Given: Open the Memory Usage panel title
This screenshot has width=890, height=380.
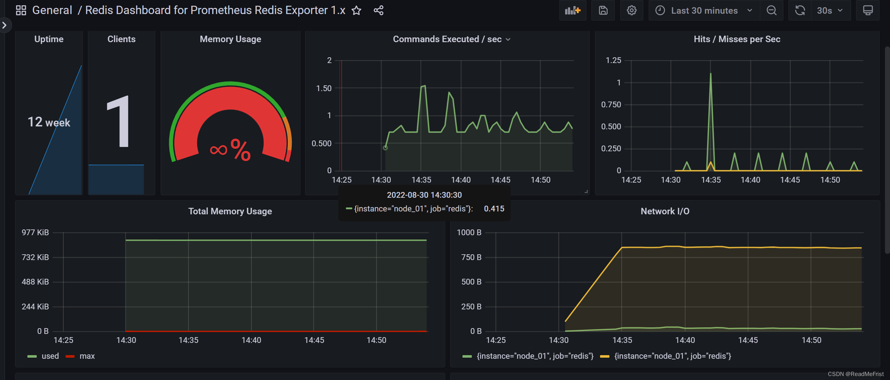Looking at the screenshot, I should (231, 39).
